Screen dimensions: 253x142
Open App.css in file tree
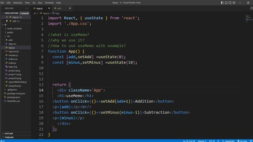(x=12, y=44)
